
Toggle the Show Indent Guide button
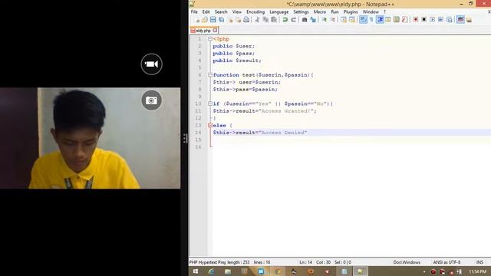coord(380,20)
